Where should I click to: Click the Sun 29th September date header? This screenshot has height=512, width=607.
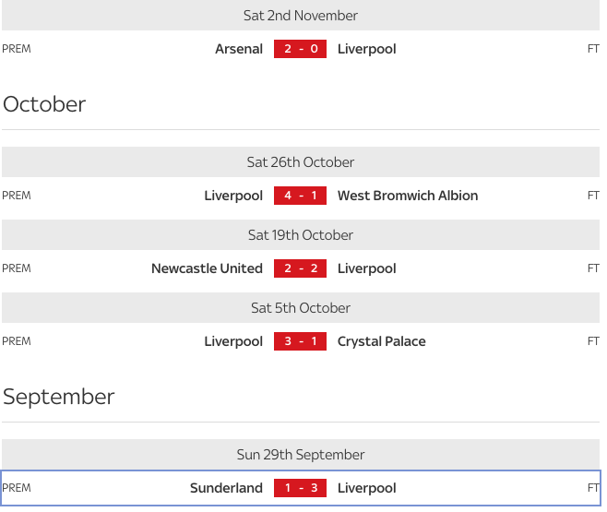[x=301, y=454]
